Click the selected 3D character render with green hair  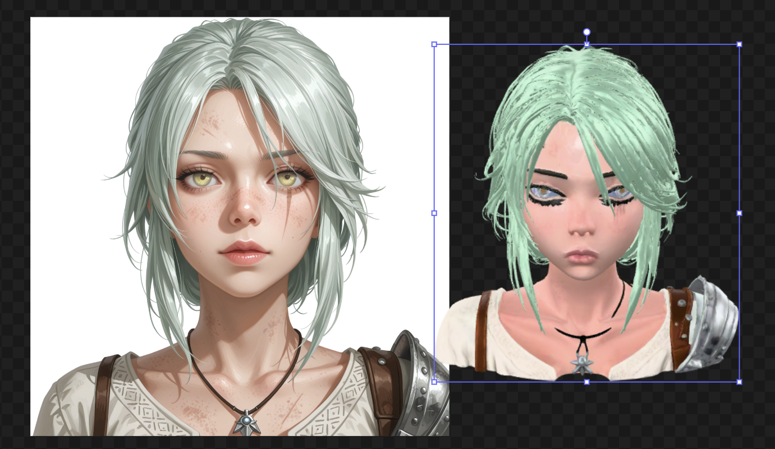click(x=586, y=213)
